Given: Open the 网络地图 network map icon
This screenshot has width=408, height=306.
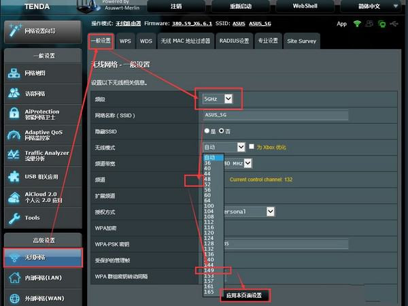Looking at the screenshot, I should click(14, 73).
